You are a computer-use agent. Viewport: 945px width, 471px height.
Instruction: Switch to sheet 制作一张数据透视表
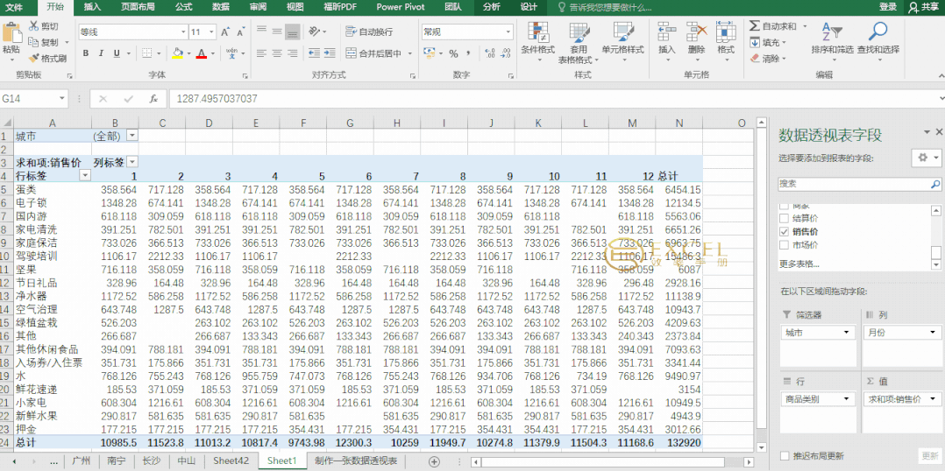(x=356, y=460)
